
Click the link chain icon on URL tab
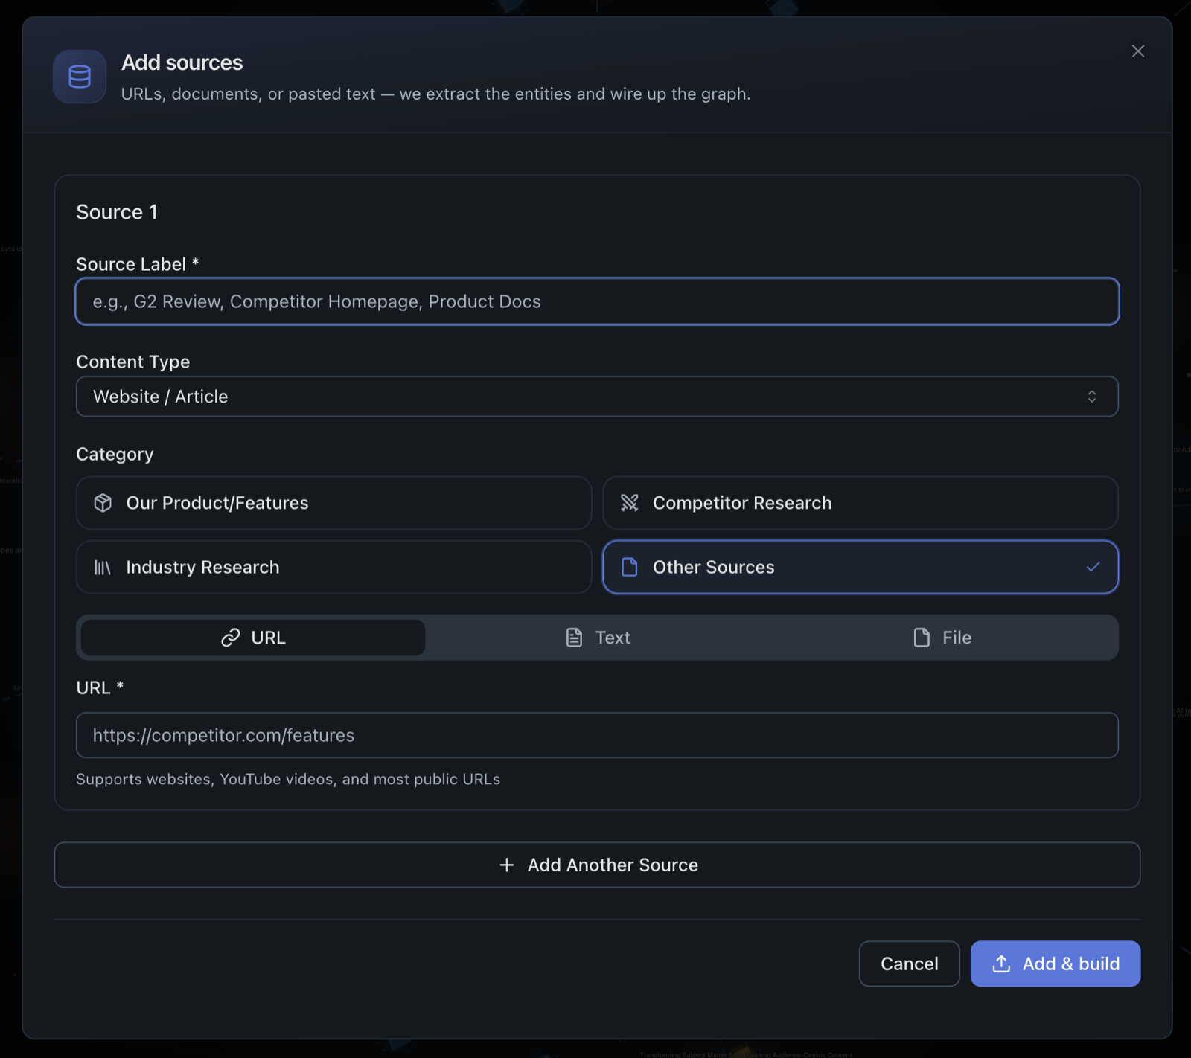[x=231, y=638]
